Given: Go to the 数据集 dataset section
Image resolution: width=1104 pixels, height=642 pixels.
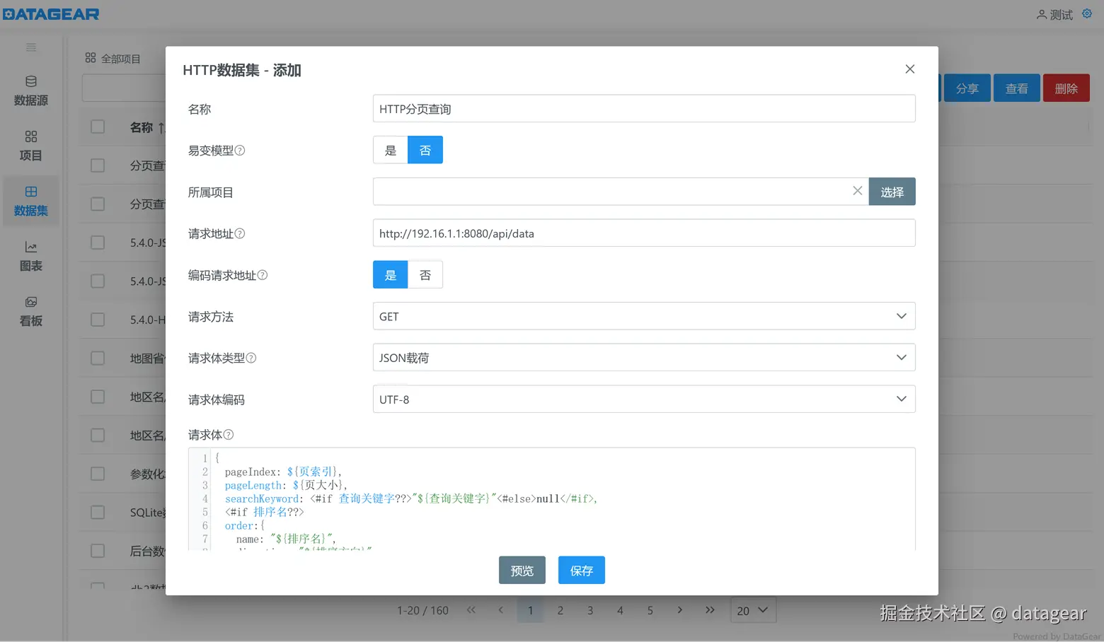Looking at the screenshot, I should tap(31, 201).
